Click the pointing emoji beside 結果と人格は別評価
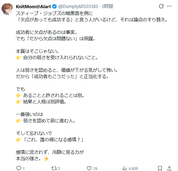 [x=19, y=102]
